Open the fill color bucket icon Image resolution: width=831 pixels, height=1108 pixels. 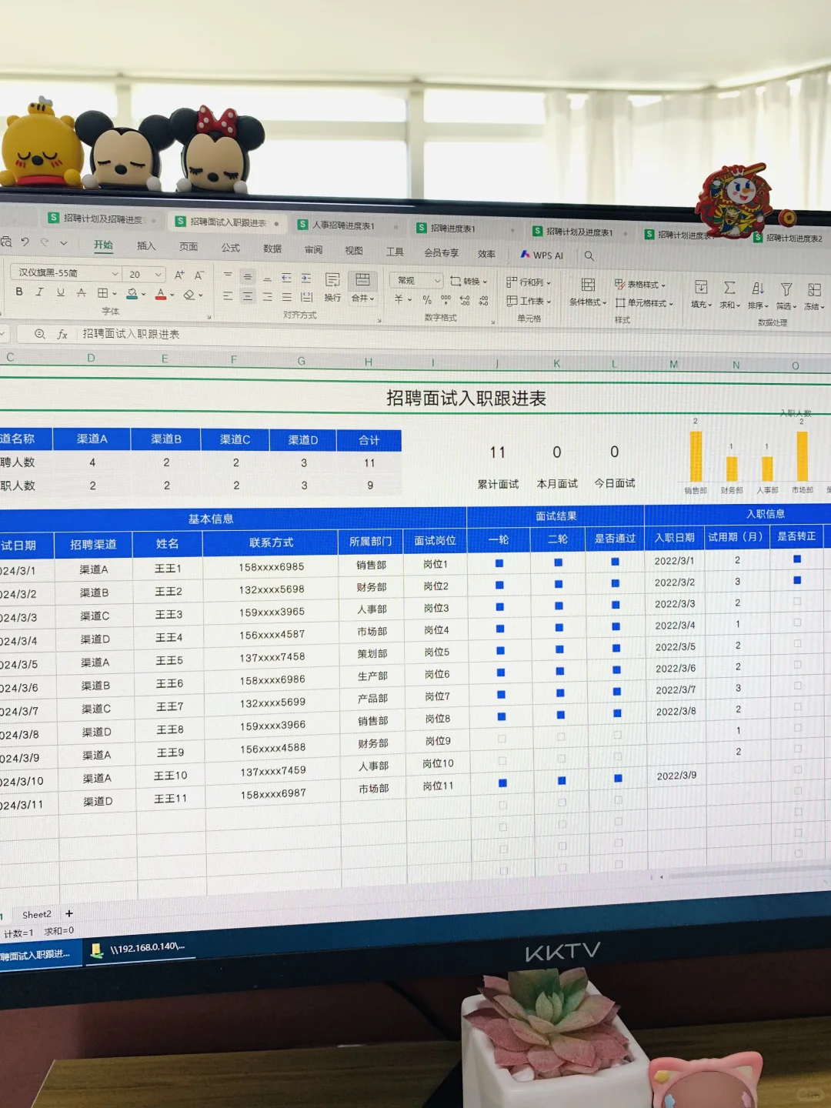coord(132,291)
